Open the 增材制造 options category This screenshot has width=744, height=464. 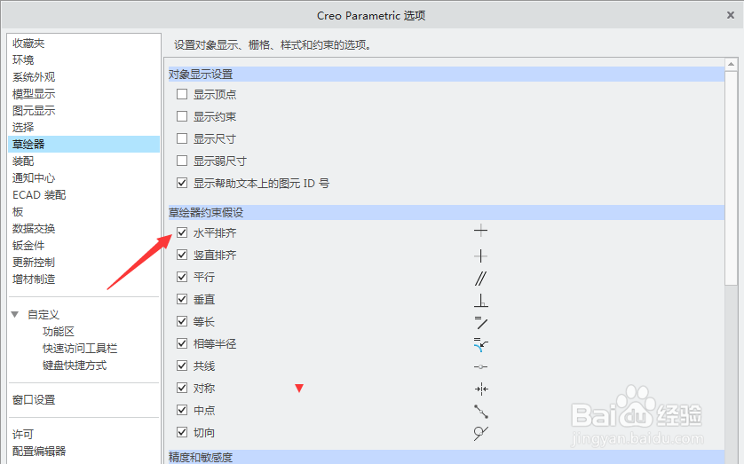pos(34,279)
